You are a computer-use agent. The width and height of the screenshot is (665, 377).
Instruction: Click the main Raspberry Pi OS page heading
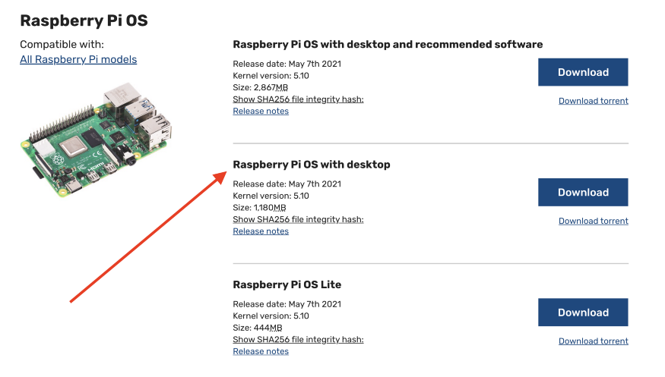pos(84,20)
